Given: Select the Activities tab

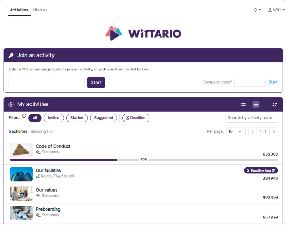Looking at the screenshot, I should pos(19,10).
